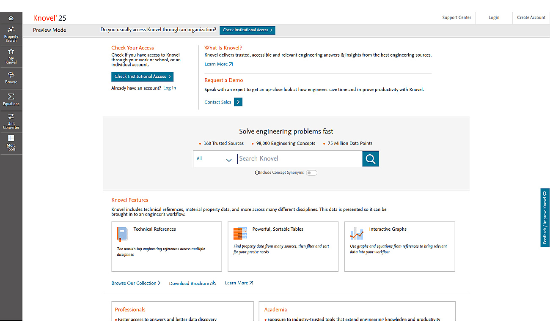Click the 98,000 Engineering Concepts text
This screenshot has width=550, height=333.
[286, 143]
